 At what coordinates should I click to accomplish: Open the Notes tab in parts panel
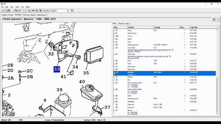pos(127,24)
